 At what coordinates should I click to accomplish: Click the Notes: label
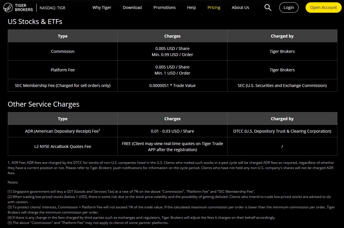pos(13,182)
